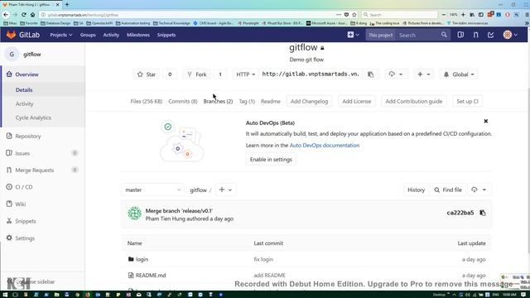Open the plus dropdown beside notification setting
Viewport: 530px width, 298px height.
(423, 74)
